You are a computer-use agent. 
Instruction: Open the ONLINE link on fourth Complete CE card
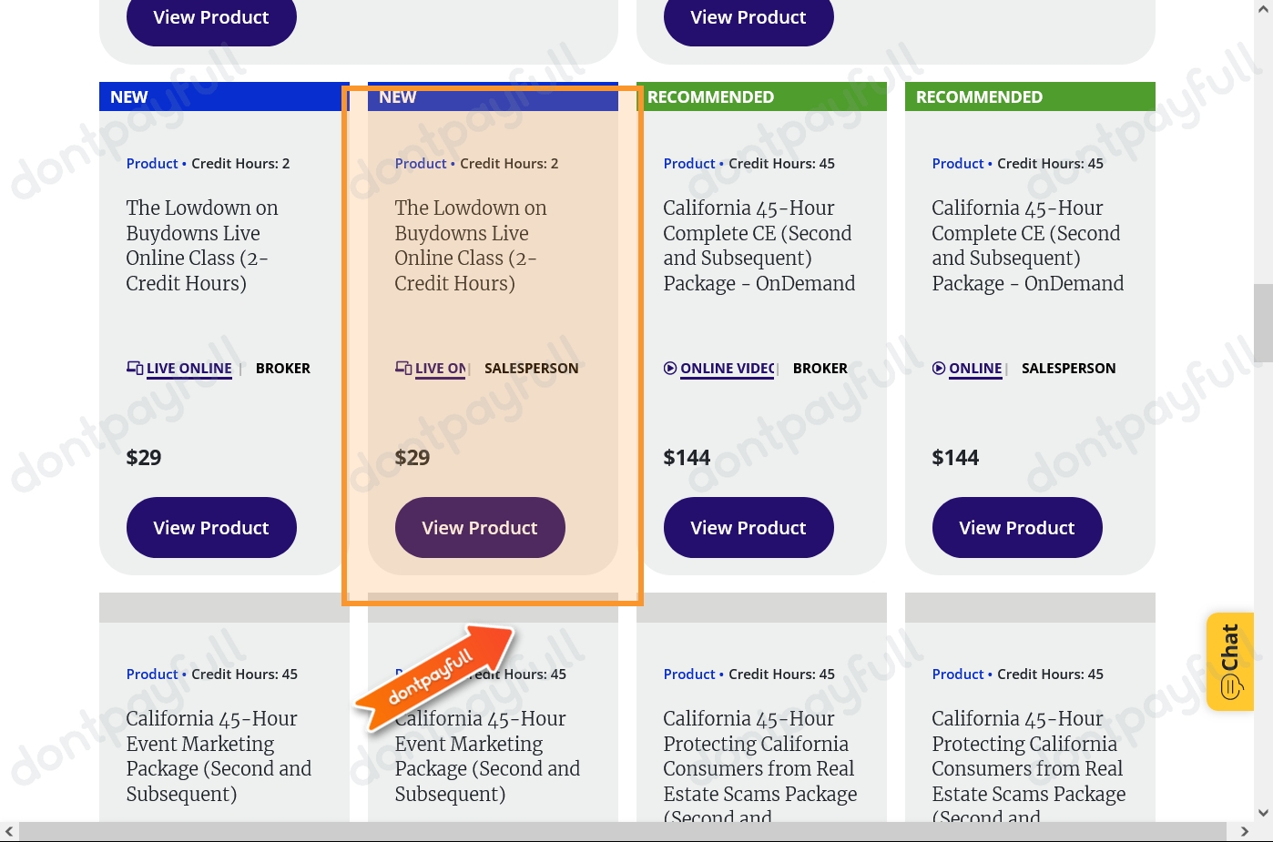975,368
